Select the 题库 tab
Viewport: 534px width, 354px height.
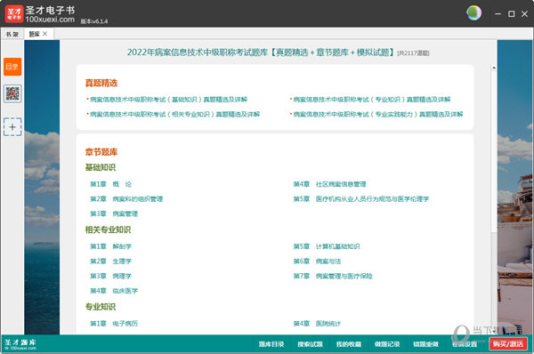34,34
